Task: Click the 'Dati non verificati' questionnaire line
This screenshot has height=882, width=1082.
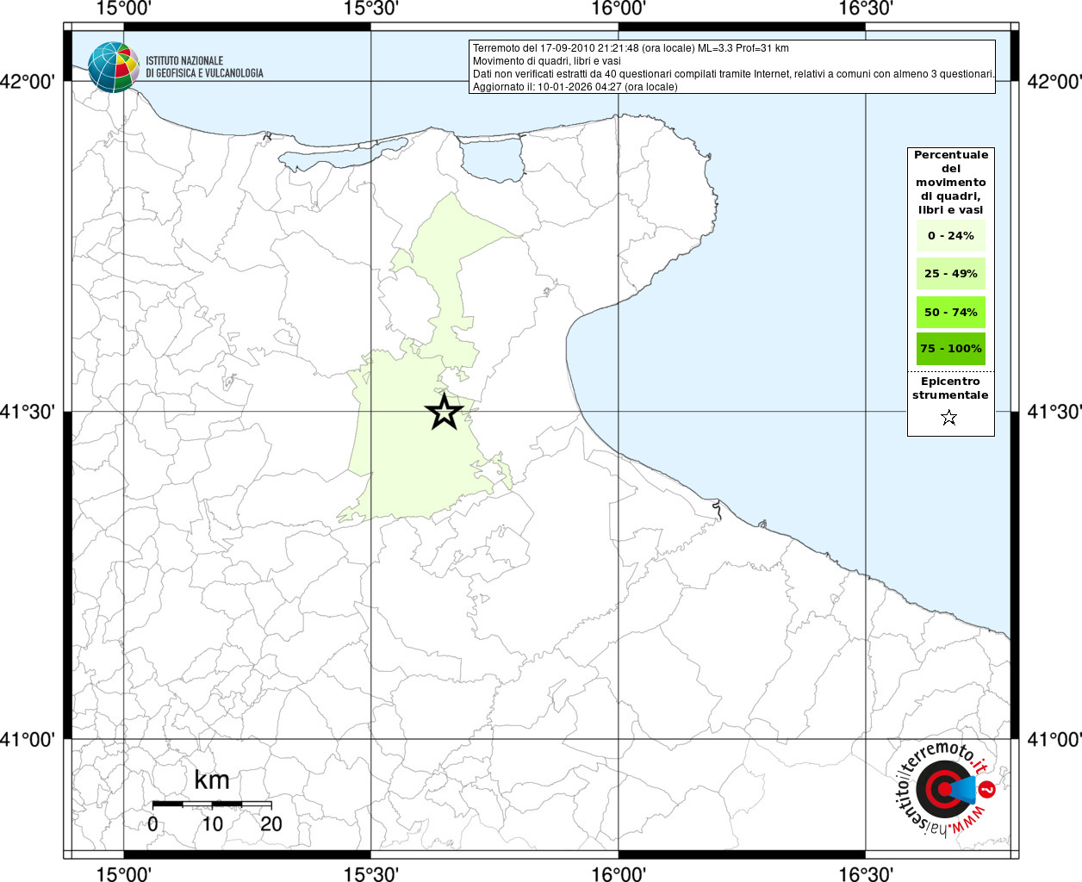Action: click(733, 74)
